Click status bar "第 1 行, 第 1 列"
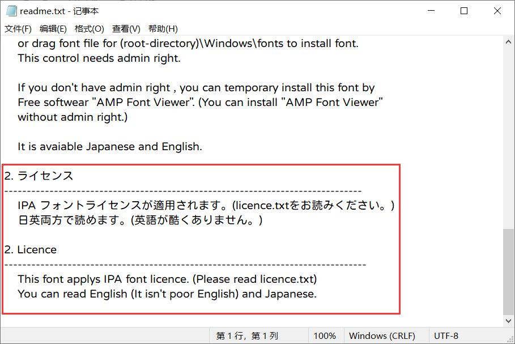This screenshot has height=344, width=515. [247, 336]
